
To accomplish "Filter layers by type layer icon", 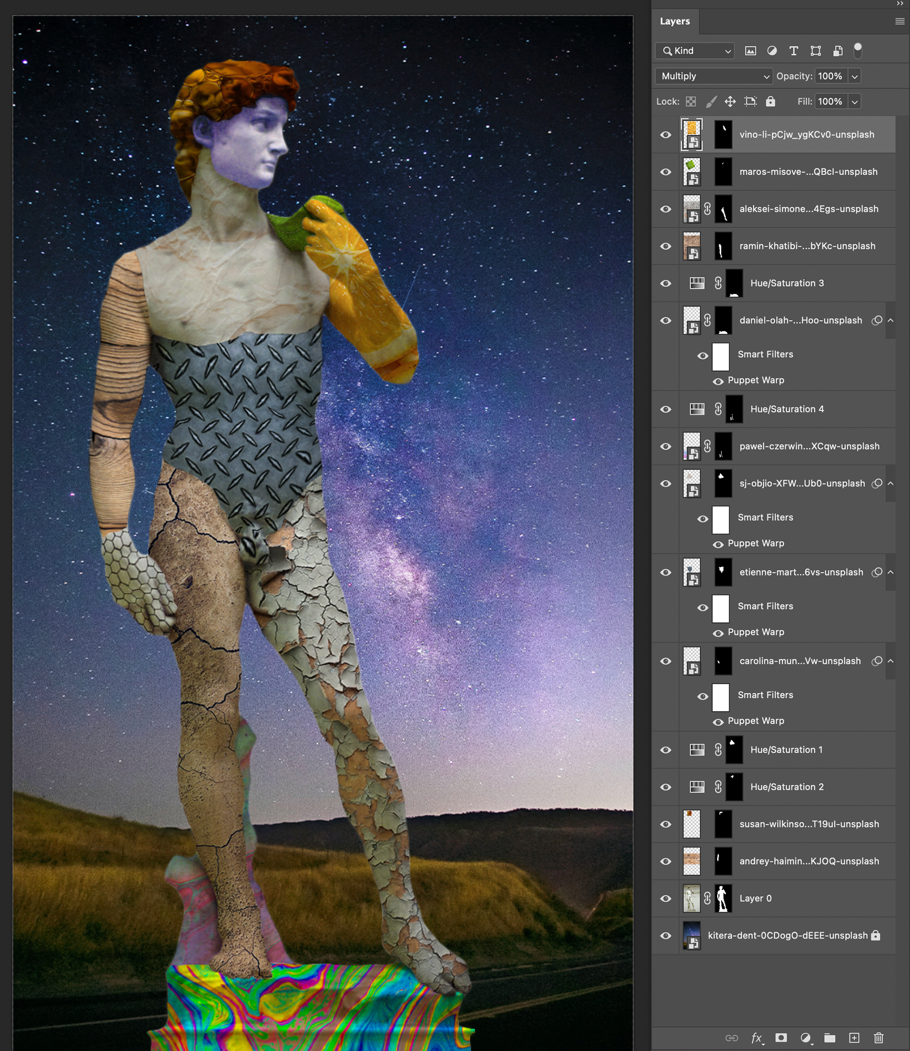I will click(794, 51).
